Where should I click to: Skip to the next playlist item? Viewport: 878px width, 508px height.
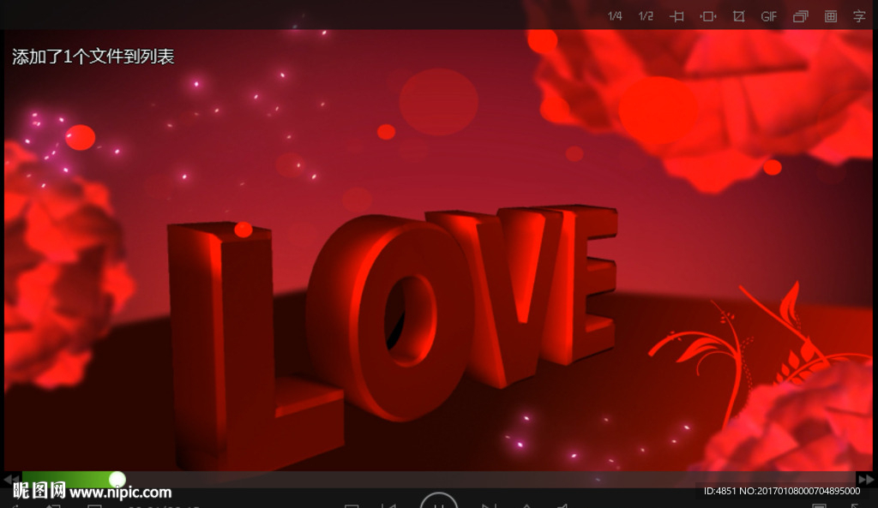[490, 505]
